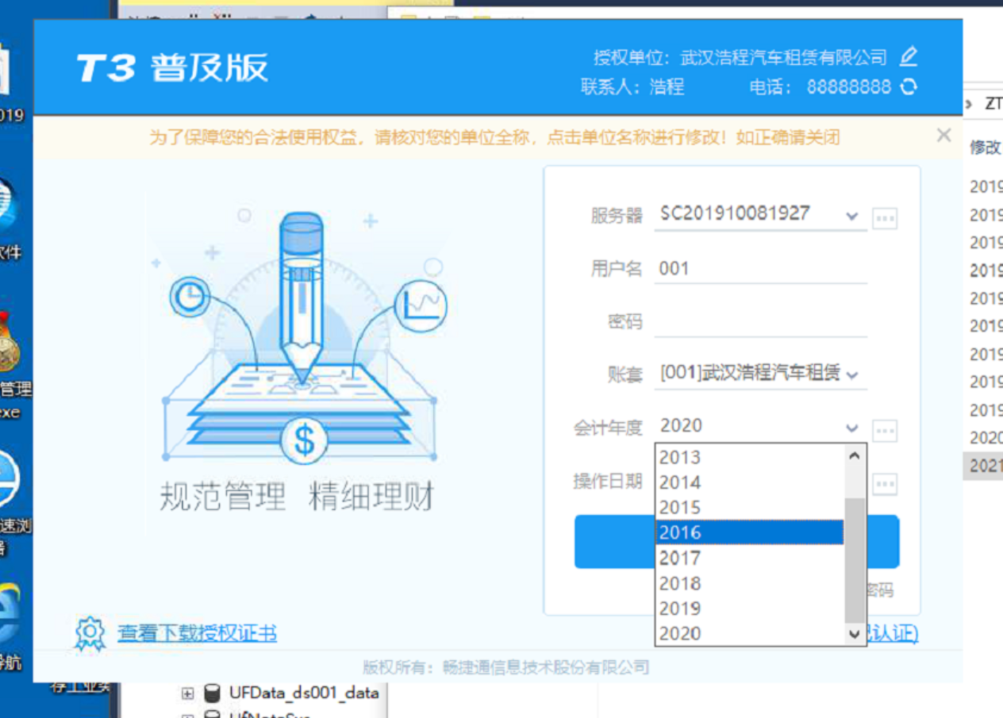The width and height of the screenshot is (1003, 718).
Task: Click the refresh icon next to the phone number
Action: pyautogui.click(x=909, y=87)
